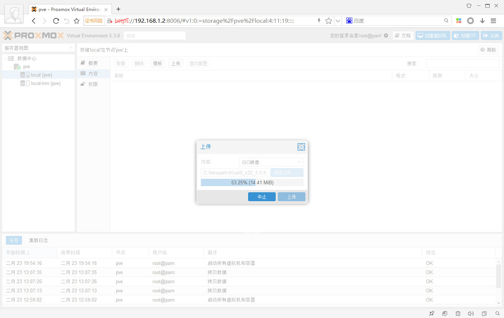Select the pve Proxmox browser tab
Screen dimensions: 504x318
[70, 9]
